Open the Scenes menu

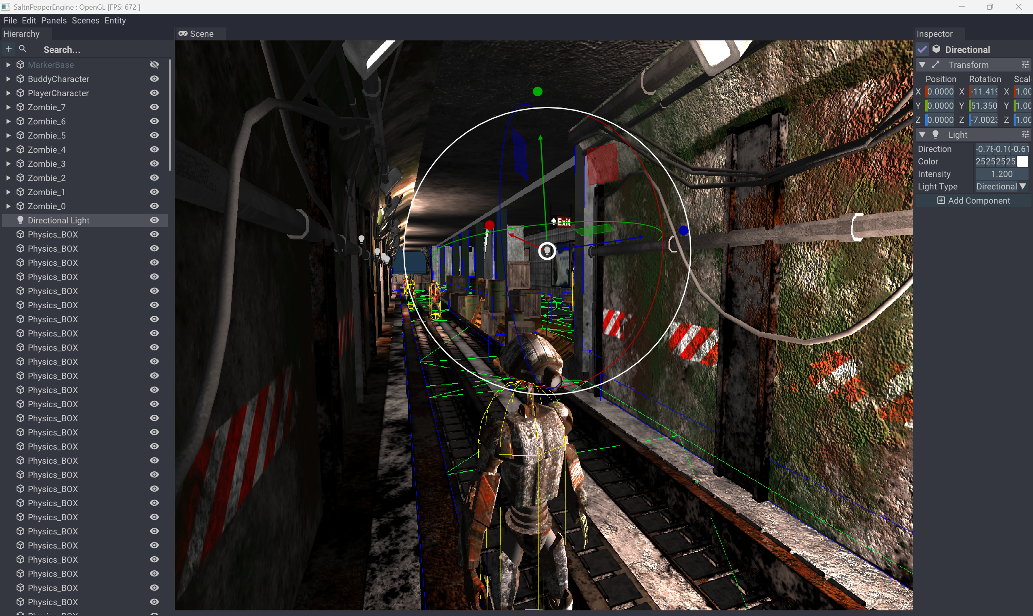coord(86,20)
